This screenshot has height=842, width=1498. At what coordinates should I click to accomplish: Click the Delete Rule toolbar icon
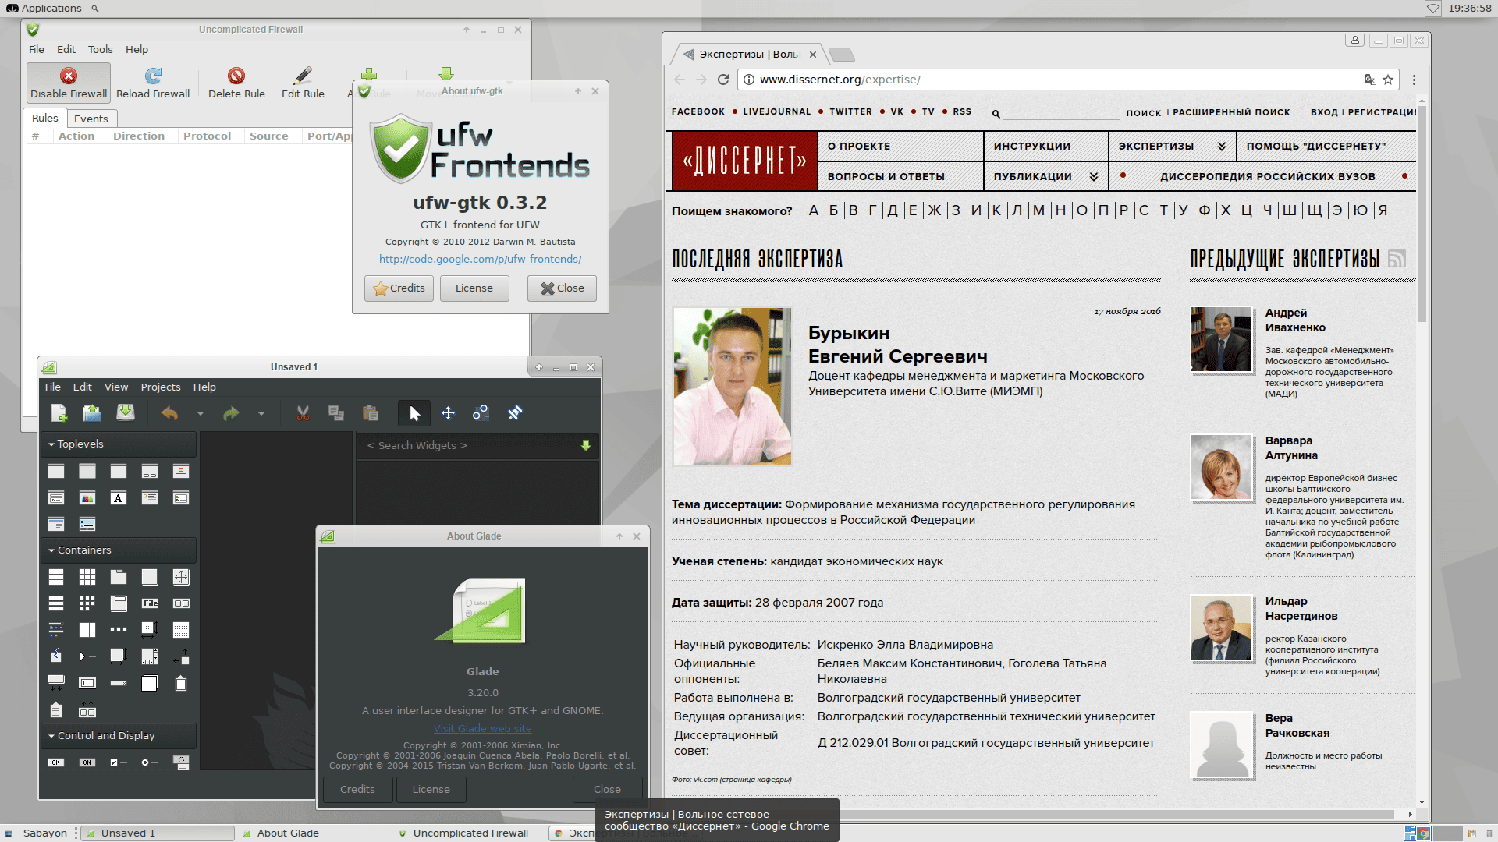(x=236, y=76)
